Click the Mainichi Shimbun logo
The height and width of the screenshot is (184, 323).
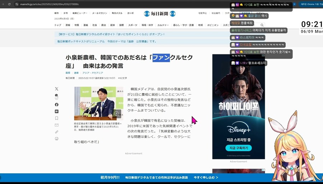pos(160,14)
